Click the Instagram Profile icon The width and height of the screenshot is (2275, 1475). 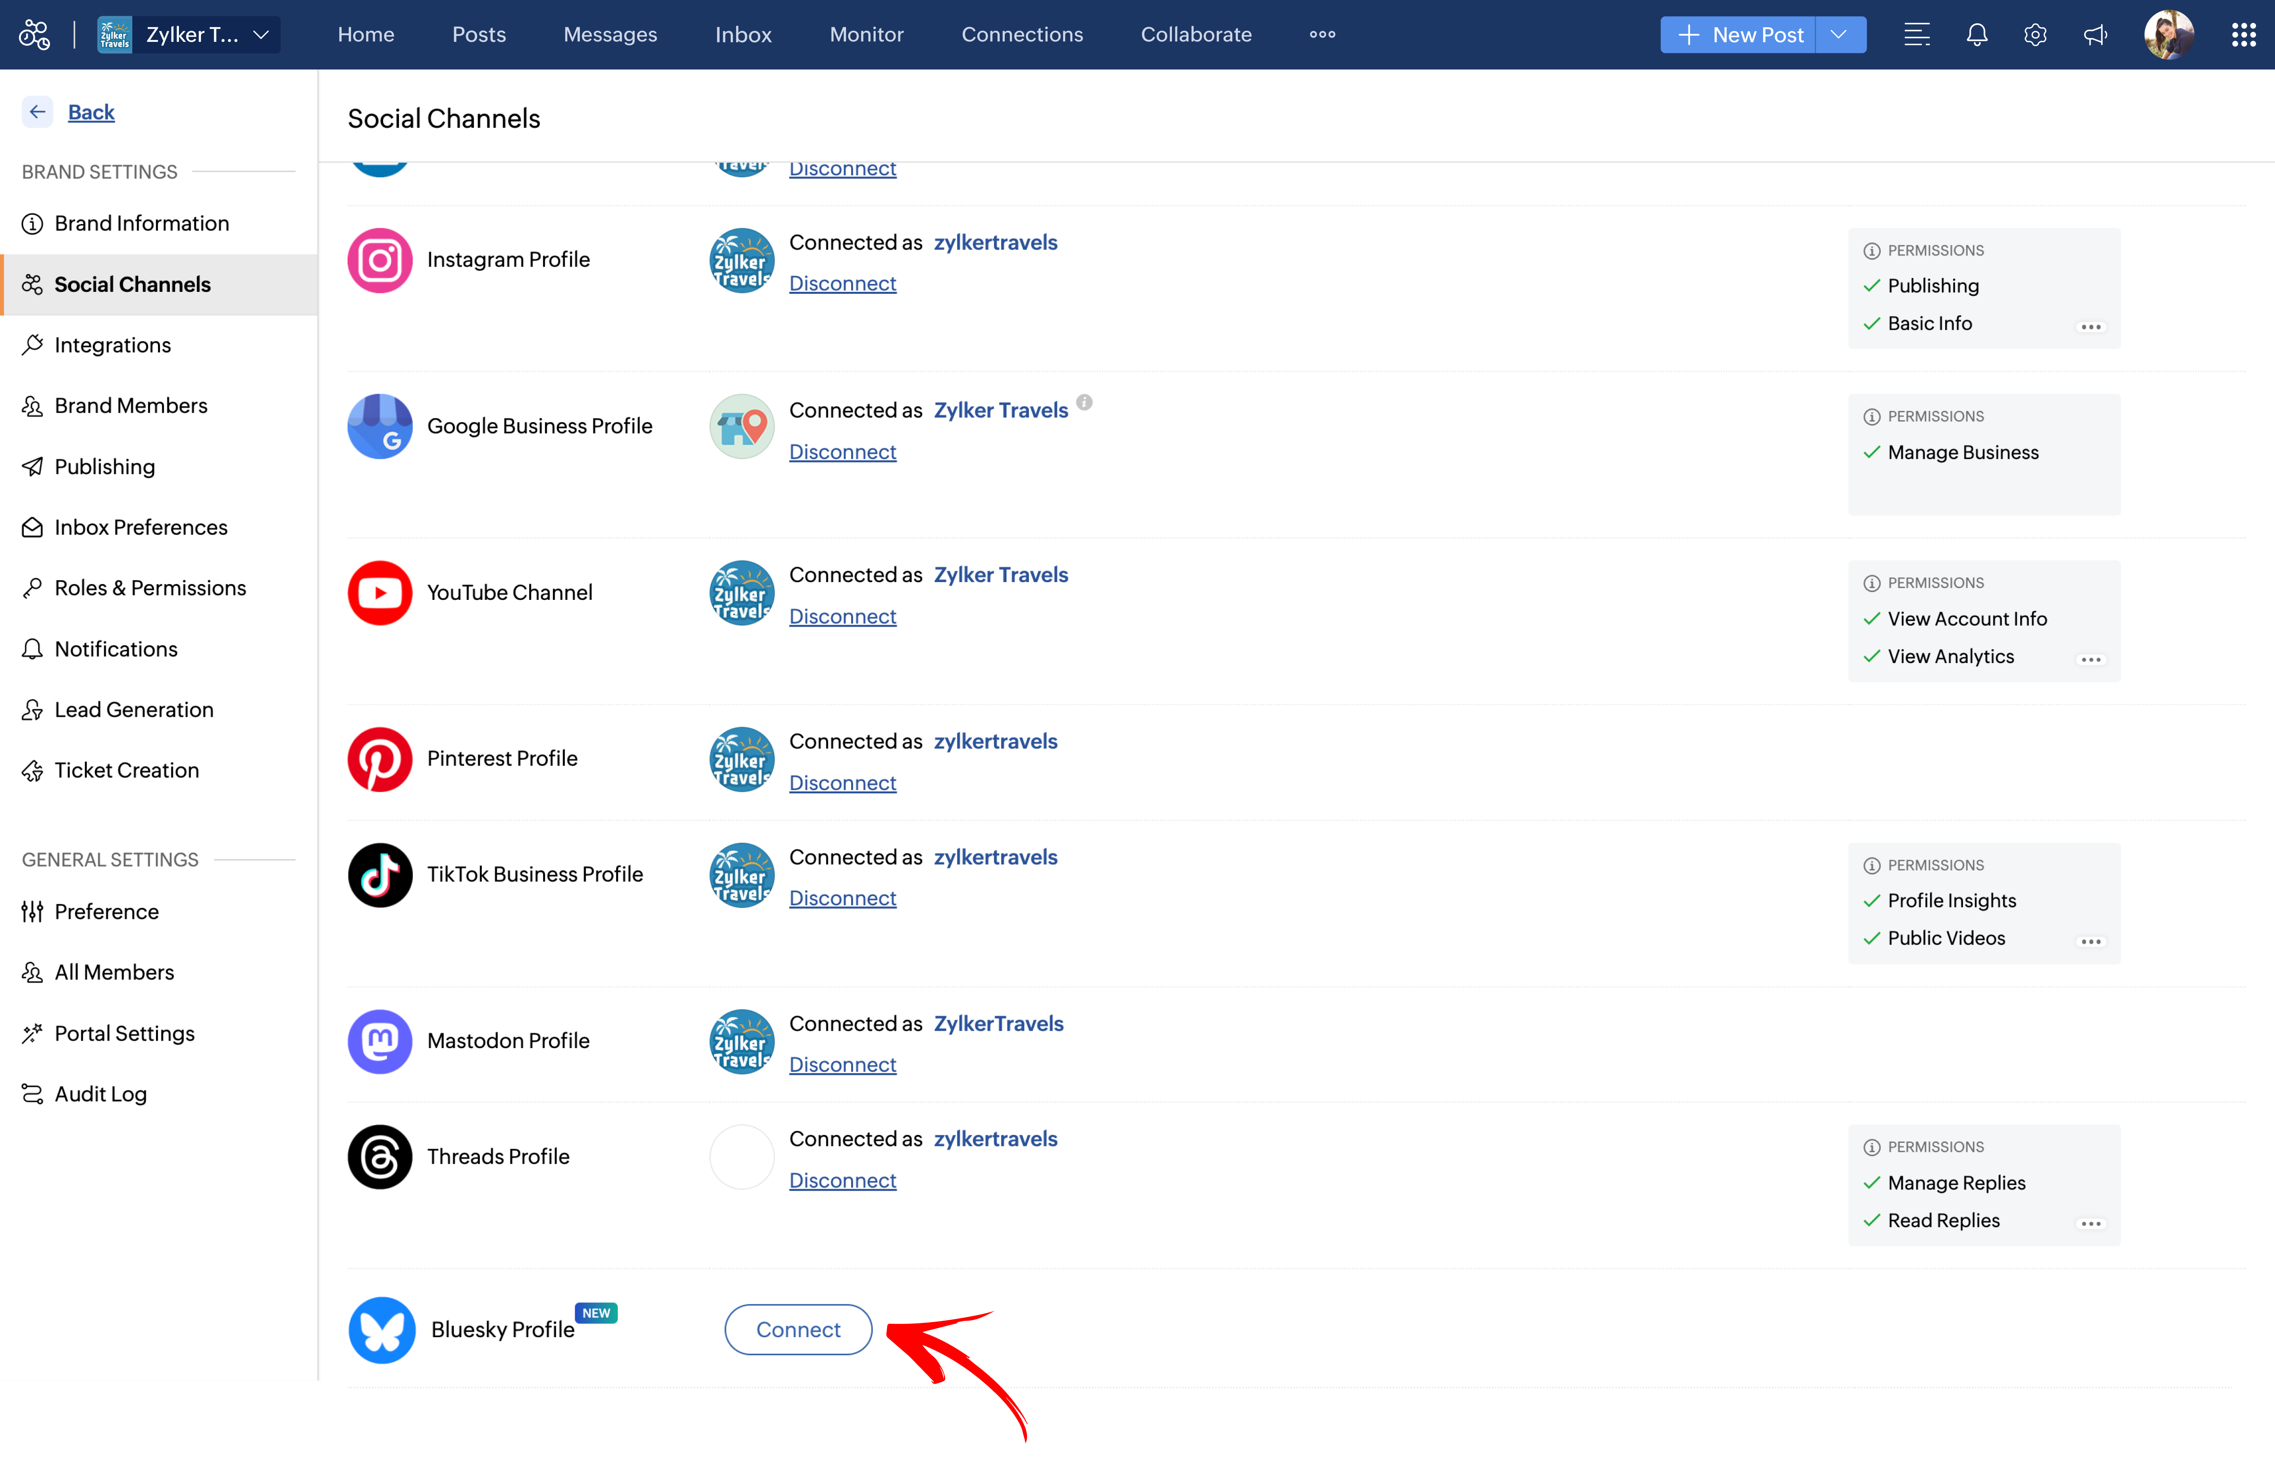tap(380, 260)
